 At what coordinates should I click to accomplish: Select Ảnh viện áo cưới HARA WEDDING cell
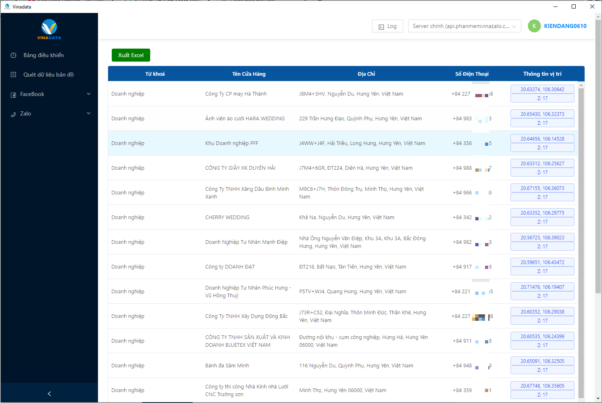(x=245, y=118)
